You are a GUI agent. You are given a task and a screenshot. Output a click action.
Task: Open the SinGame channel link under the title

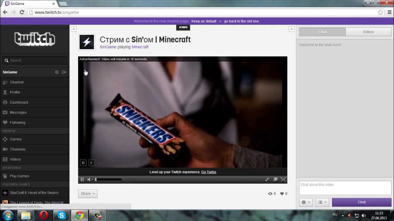pyautogui.click(x=108, y=47)
